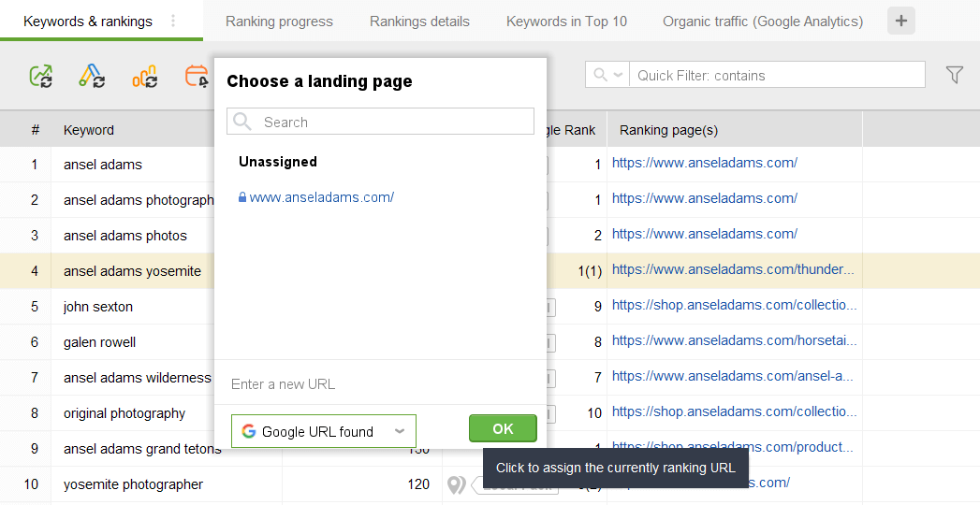Image resolution: width=980 pixels, height=505 pixels.
Task: Open Keywords & rankings tab options menu
Action: click(x=173, y=22)
